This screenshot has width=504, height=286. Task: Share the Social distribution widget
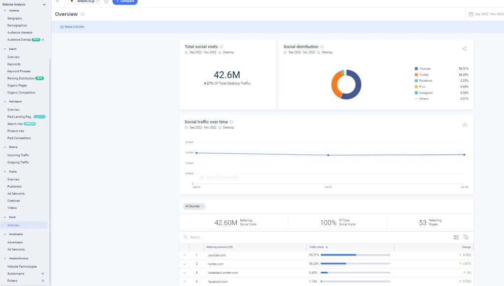464,49
